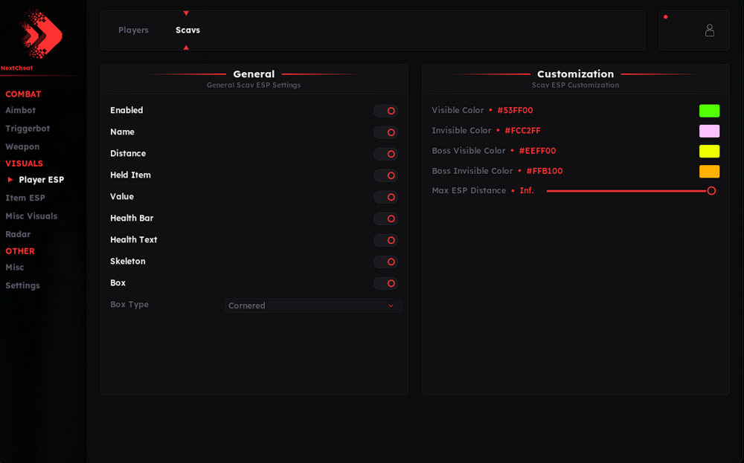
Task: Open the Aimbot section
Action: click(x=20, y=110)
